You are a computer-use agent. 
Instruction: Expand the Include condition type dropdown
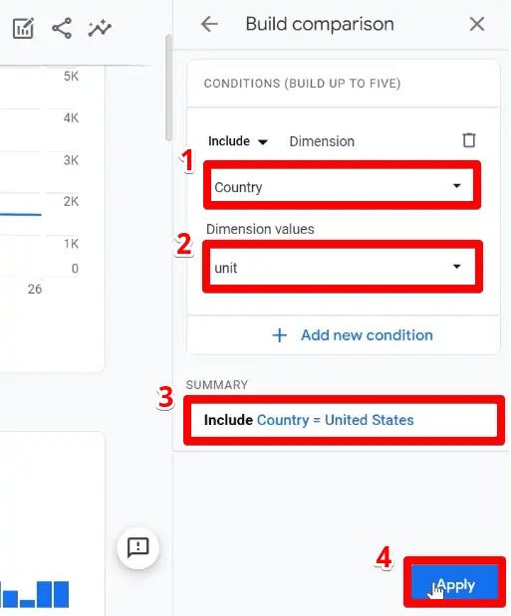pyautogui.click(x=238, y=141)
